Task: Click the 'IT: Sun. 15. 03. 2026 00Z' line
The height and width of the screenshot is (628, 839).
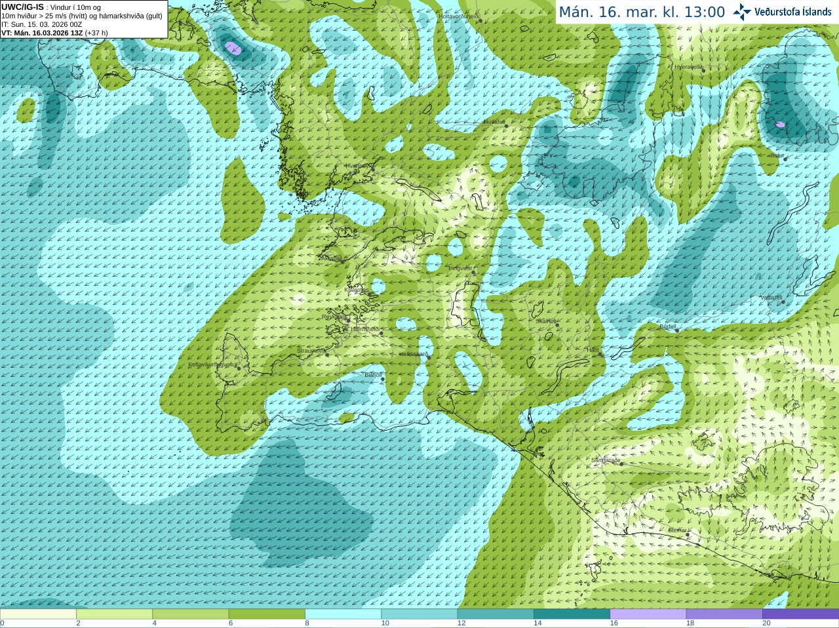Action: [x=41, y=24]
